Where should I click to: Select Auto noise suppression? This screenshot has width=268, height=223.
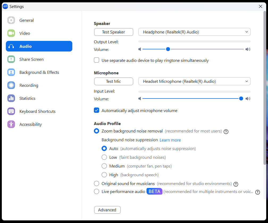pos(104,148)
